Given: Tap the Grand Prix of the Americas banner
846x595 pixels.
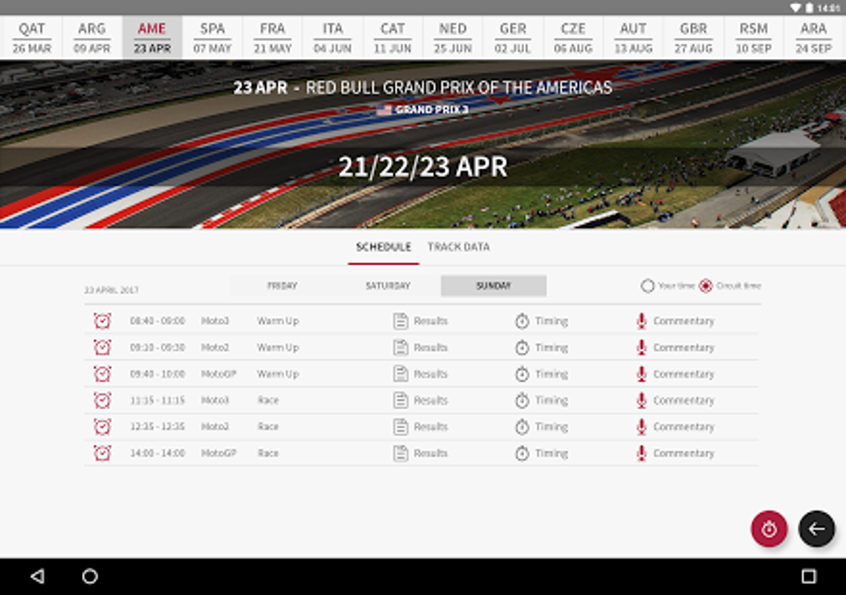Looking at the screenshot, I should pos(423,144).
